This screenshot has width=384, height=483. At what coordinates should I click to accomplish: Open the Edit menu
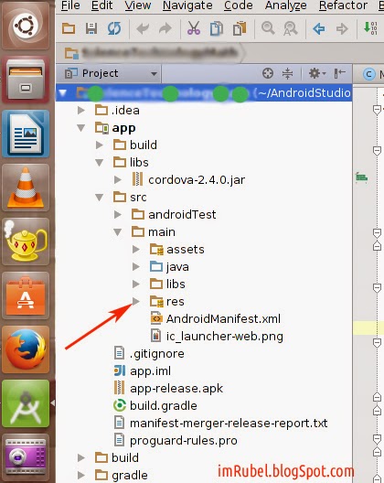(101, 5)
